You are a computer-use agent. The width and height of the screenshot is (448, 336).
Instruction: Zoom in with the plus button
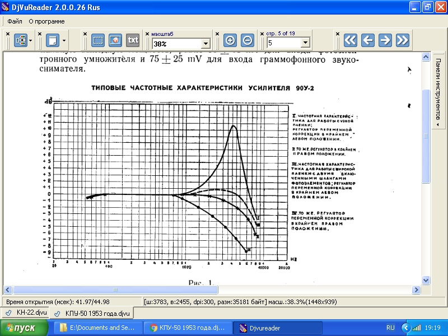pos(230,40)
